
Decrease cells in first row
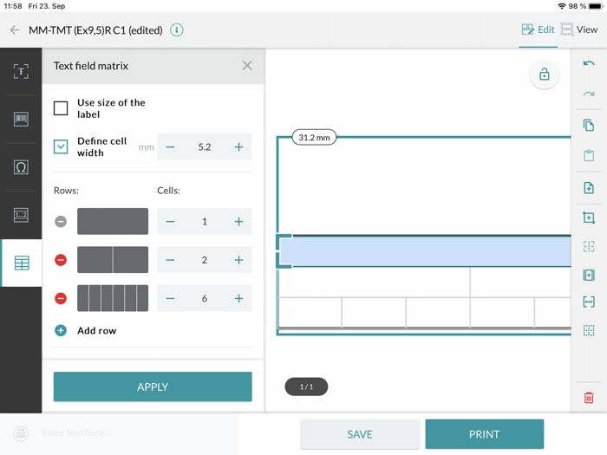click(x=170, y=222)
